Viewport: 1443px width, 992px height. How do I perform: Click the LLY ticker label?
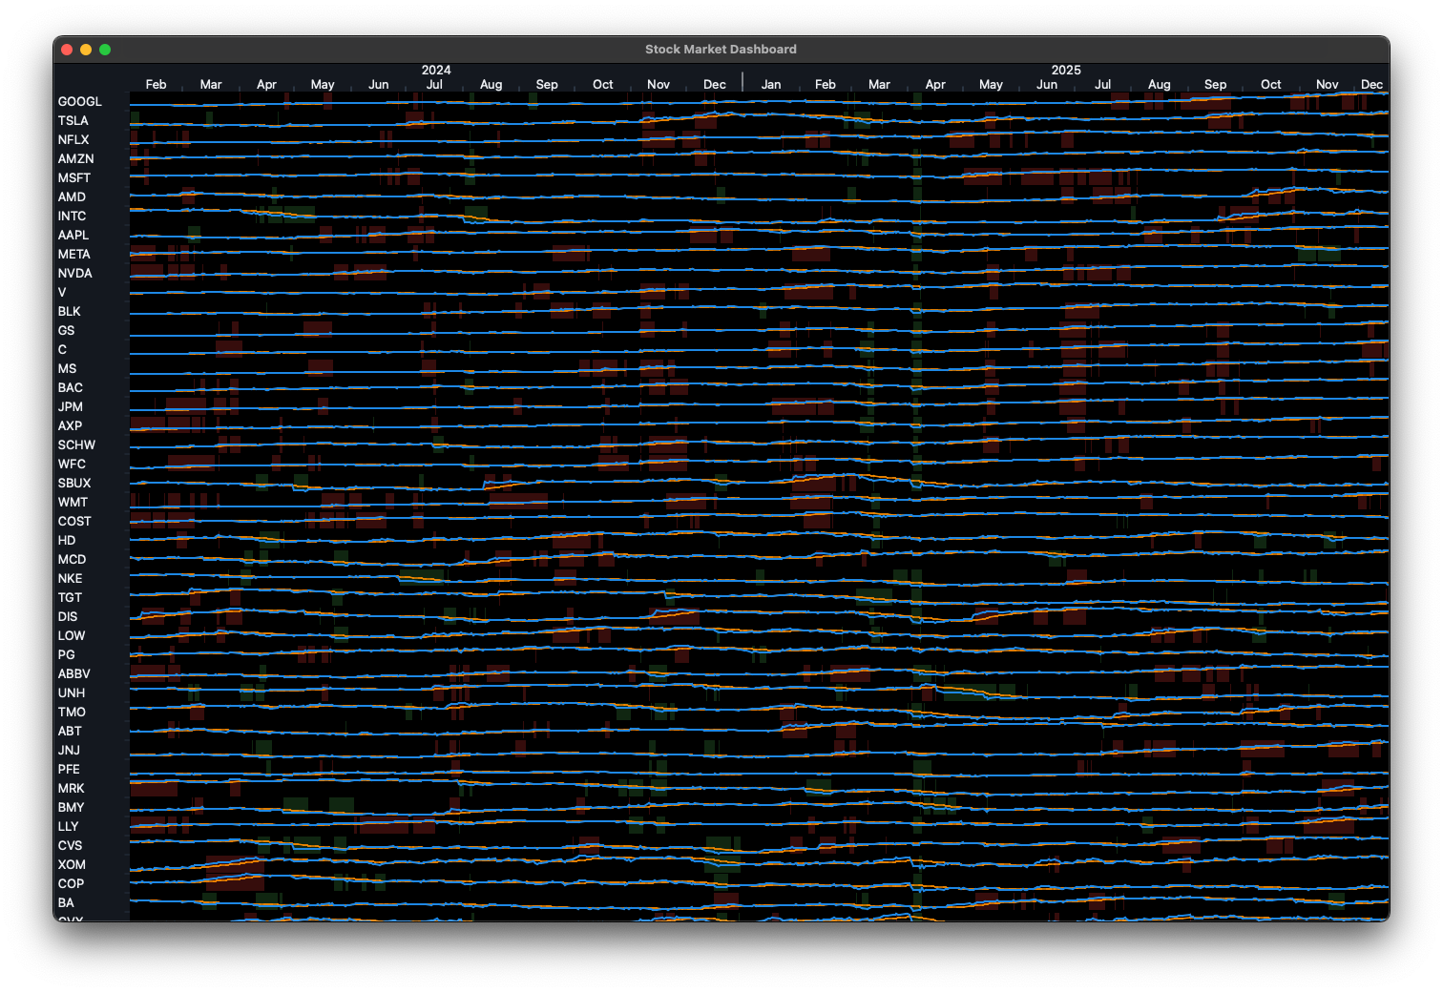pyautogui.click(x=68, y=827)
